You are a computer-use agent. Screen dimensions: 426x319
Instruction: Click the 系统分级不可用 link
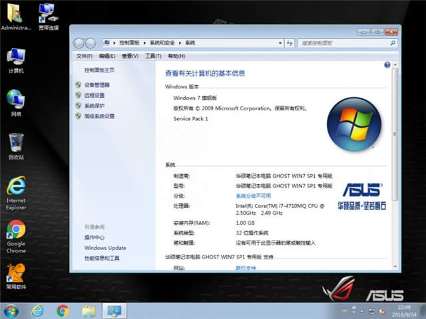(x=254, y=196)
